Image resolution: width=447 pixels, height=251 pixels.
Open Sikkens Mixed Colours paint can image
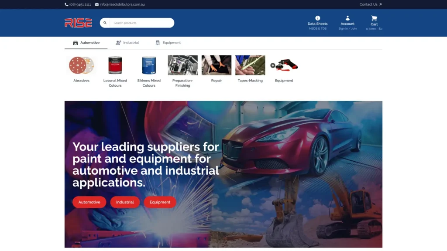coord(149,65)
